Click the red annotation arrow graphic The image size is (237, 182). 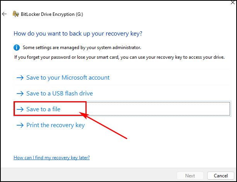coord(103,125)
